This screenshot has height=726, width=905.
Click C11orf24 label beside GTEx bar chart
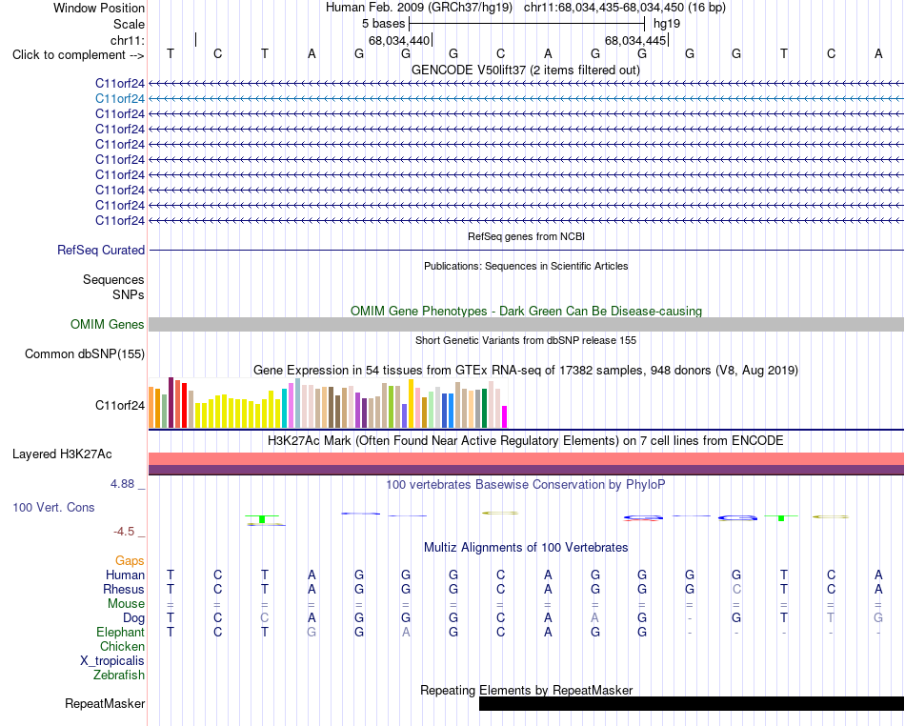[119, 406]
